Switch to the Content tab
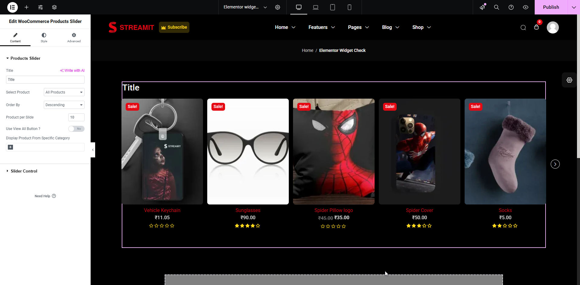580x285 pixels. tap(15, 38)
